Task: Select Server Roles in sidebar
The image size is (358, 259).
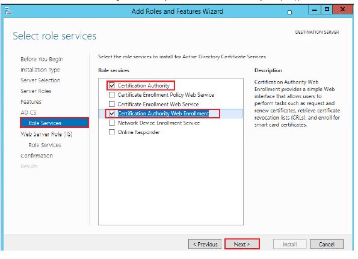Action: (36, 91)
